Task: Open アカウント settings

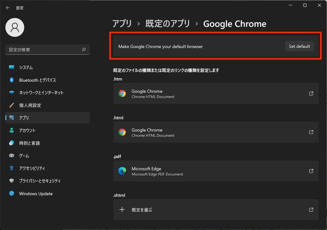Action: [x=47, y=131]
